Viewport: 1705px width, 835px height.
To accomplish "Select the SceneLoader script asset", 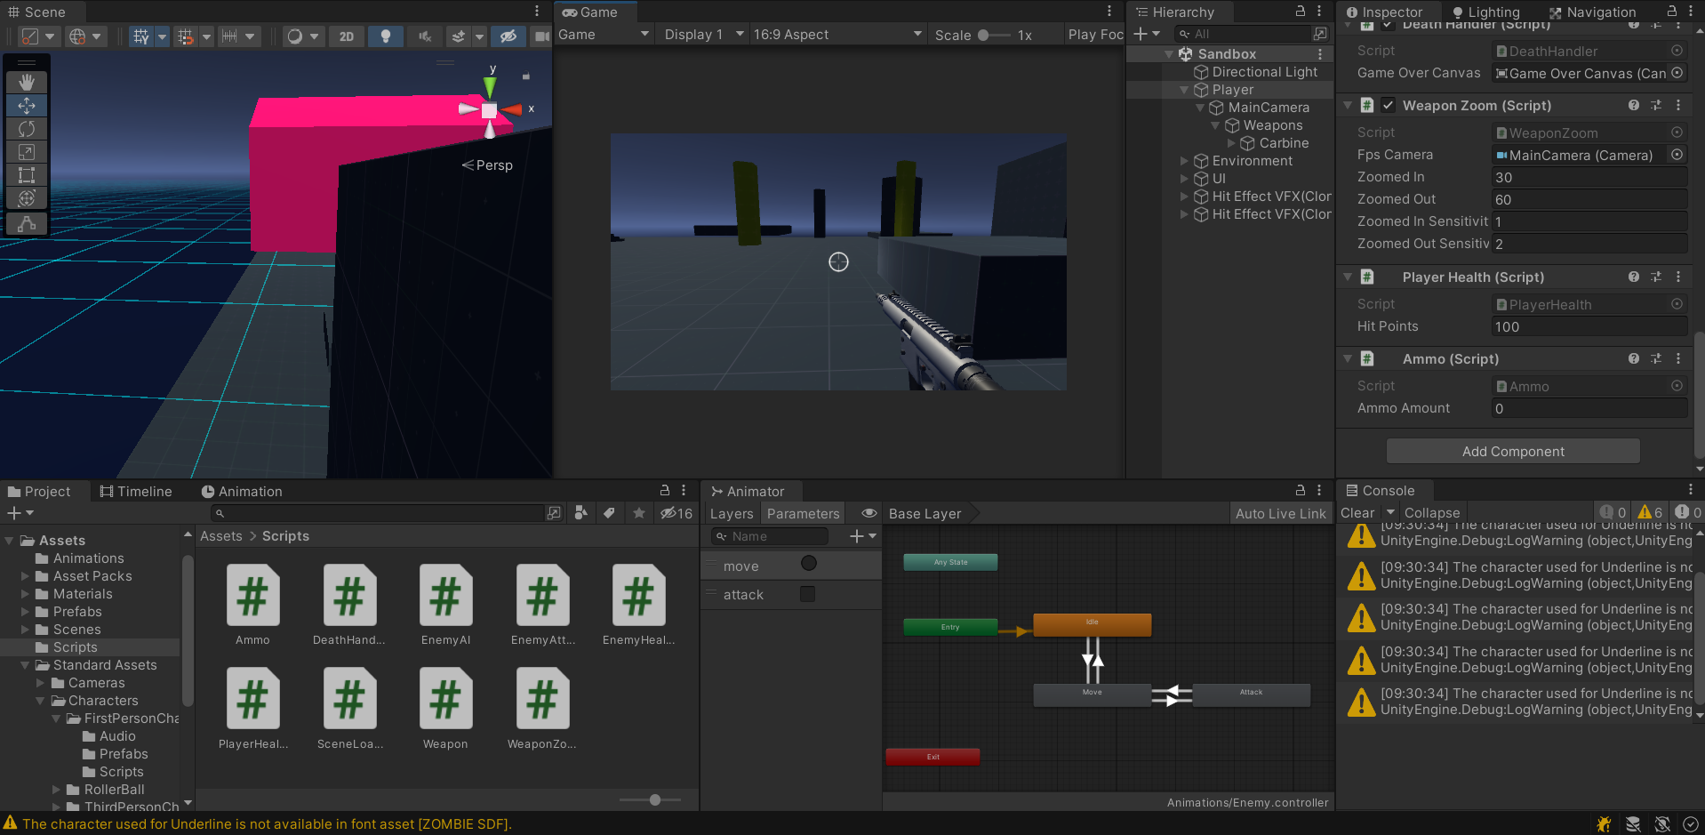I will point(349,710).
